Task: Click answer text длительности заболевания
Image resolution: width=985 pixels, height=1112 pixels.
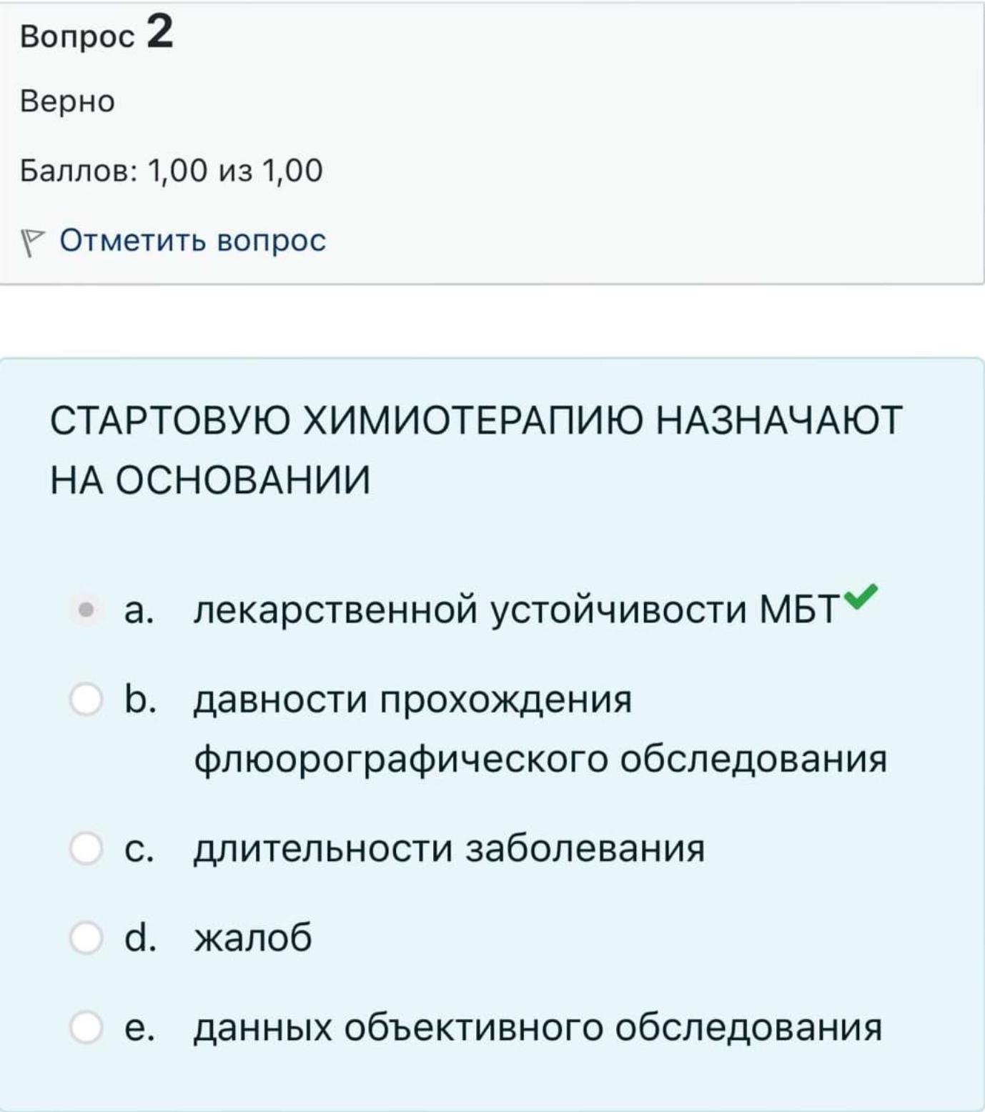Action: tap(449, 849)
